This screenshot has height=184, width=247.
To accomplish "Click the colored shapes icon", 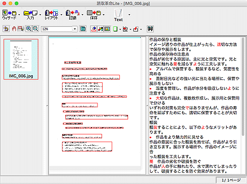I will (x=101, y=29).
